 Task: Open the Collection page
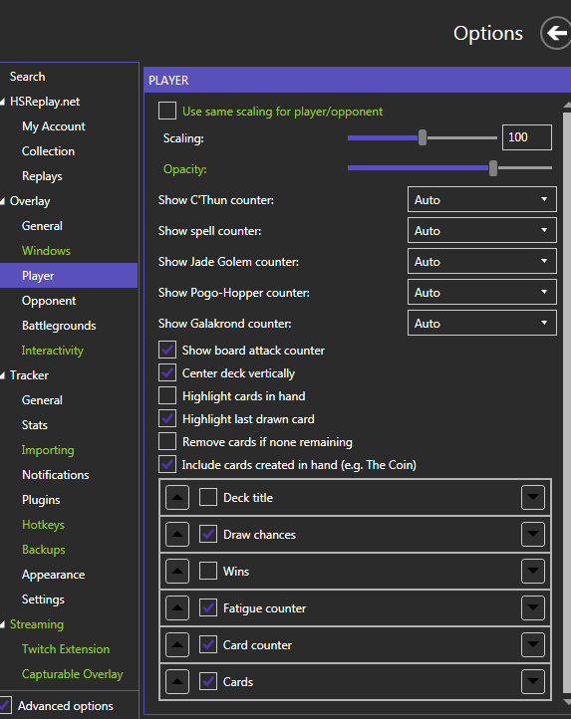[x=48, y=151]
